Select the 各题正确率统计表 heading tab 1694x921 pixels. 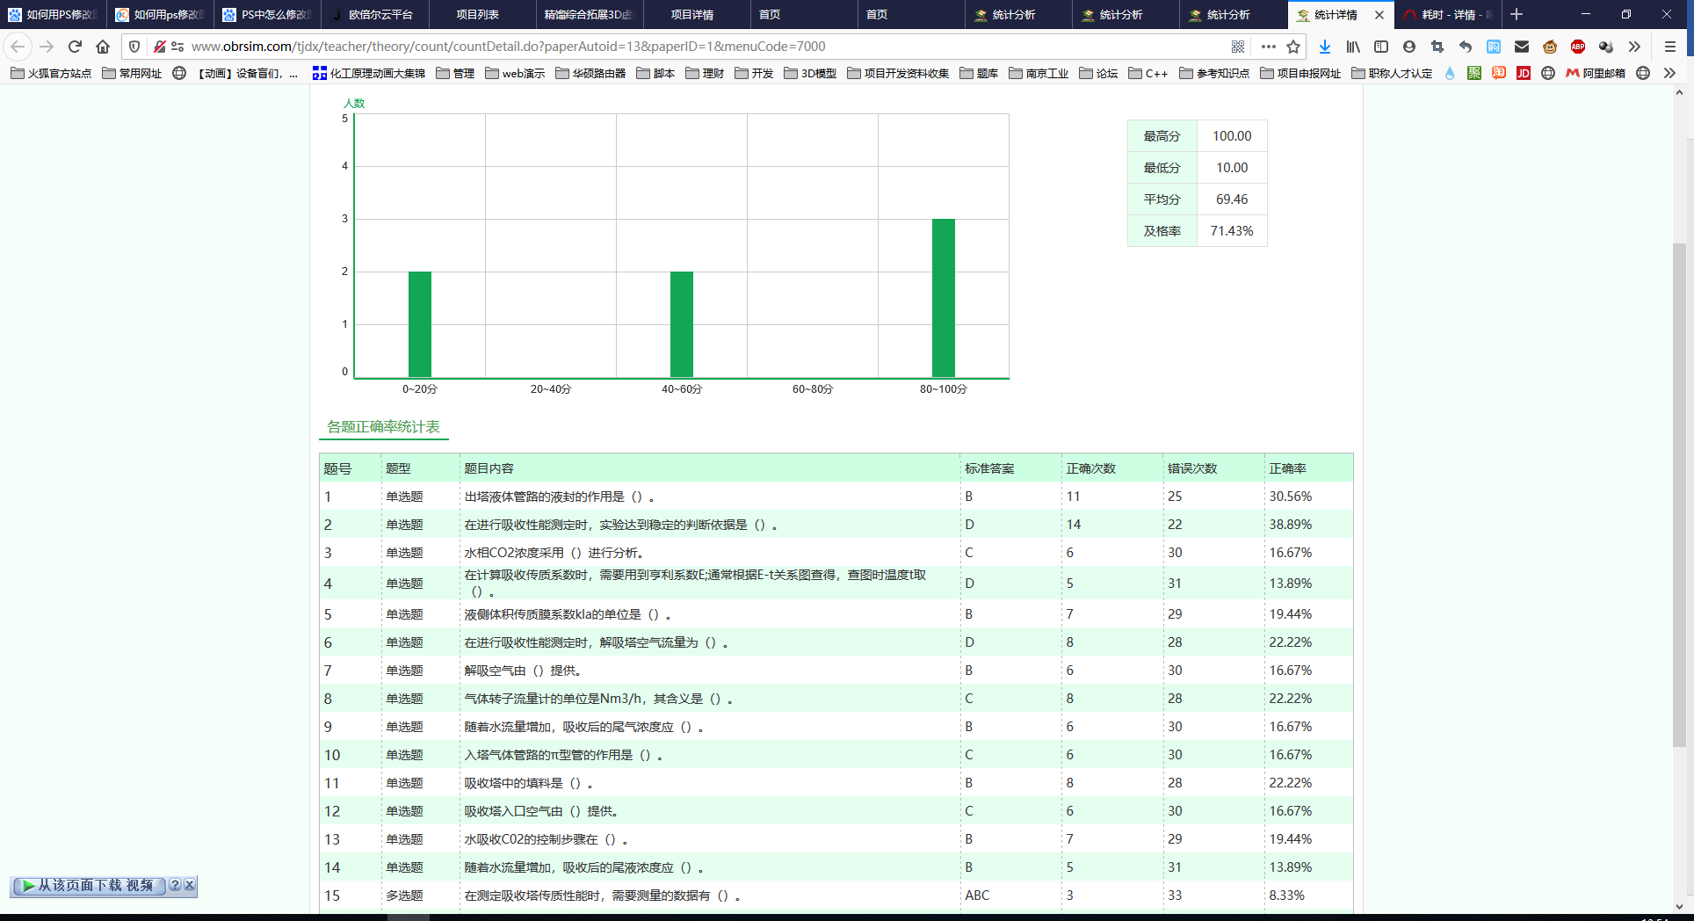(x=383, y=427)
